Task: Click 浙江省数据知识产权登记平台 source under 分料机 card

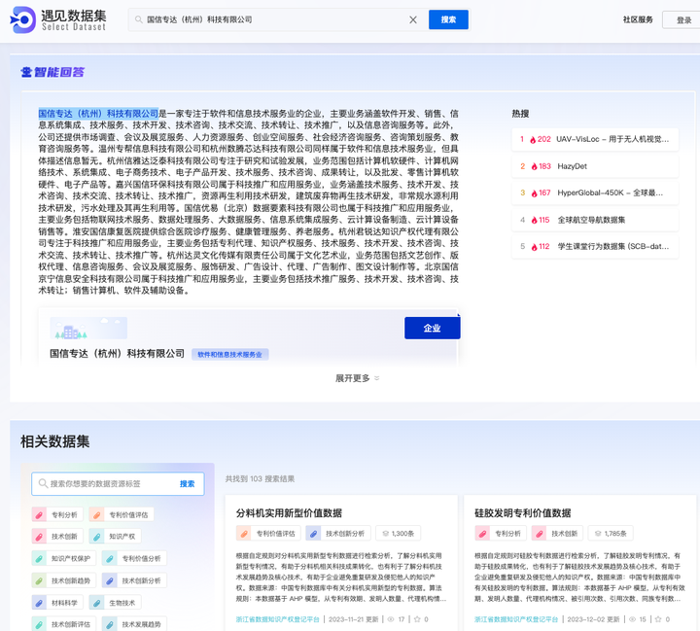Action: [x=278, y=619]
